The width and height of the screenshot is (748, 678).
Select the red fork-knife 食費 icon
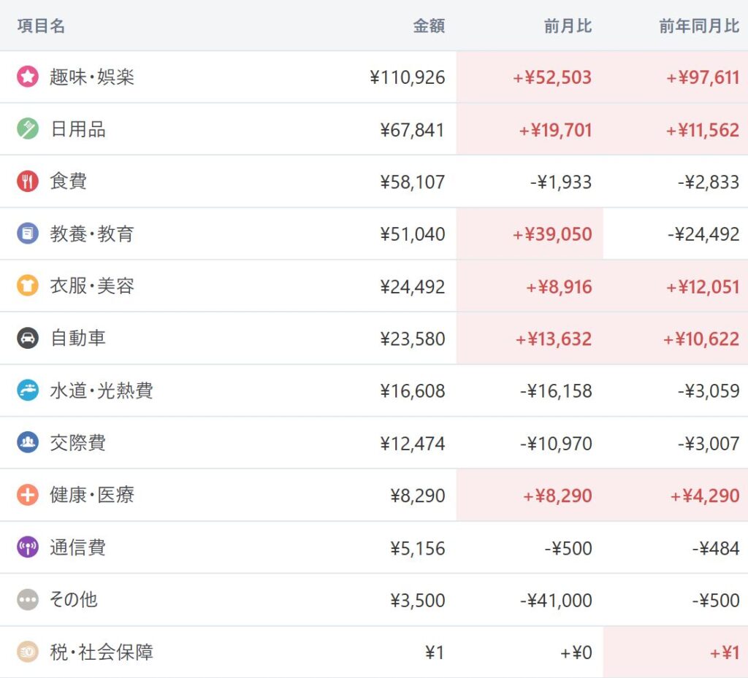[x=28, y=181]
